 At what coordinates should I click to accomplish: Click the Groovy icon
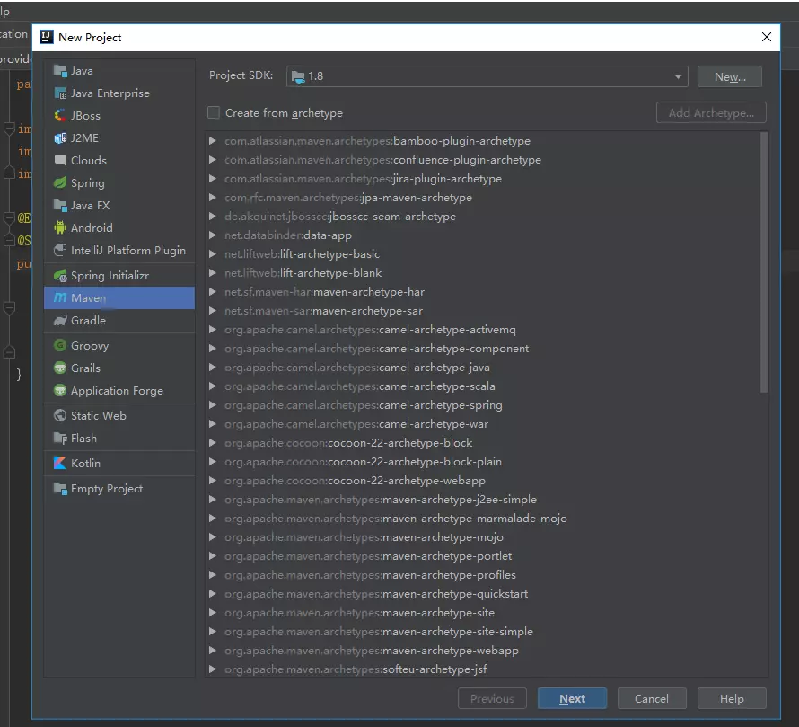click(x=60, y=346)
